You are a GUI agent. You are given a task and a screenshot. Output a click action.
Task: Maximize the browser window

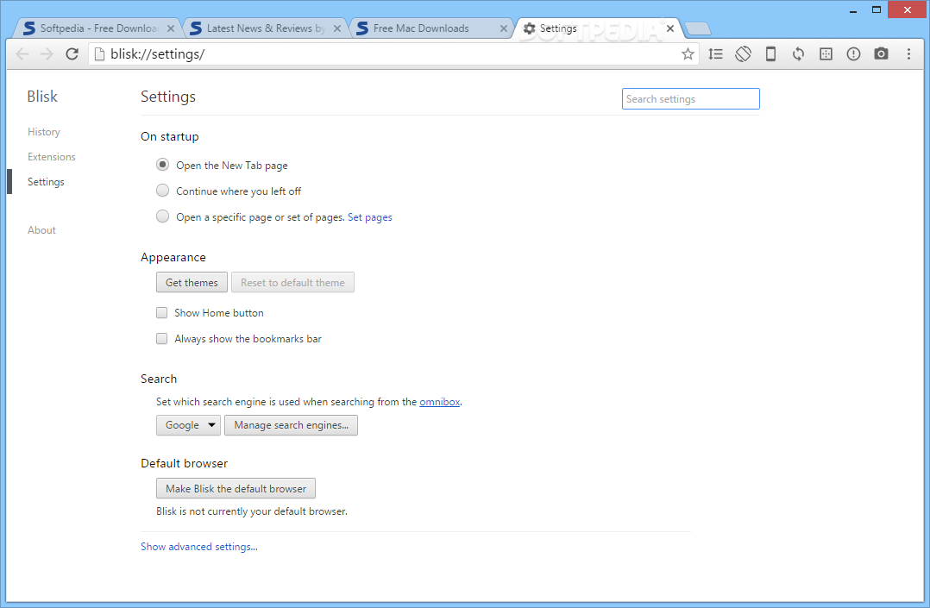(x=877, y=10)
